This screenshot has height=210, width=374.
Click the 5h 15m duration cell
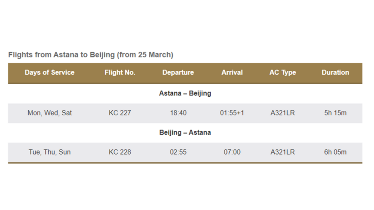coord(335,113)
